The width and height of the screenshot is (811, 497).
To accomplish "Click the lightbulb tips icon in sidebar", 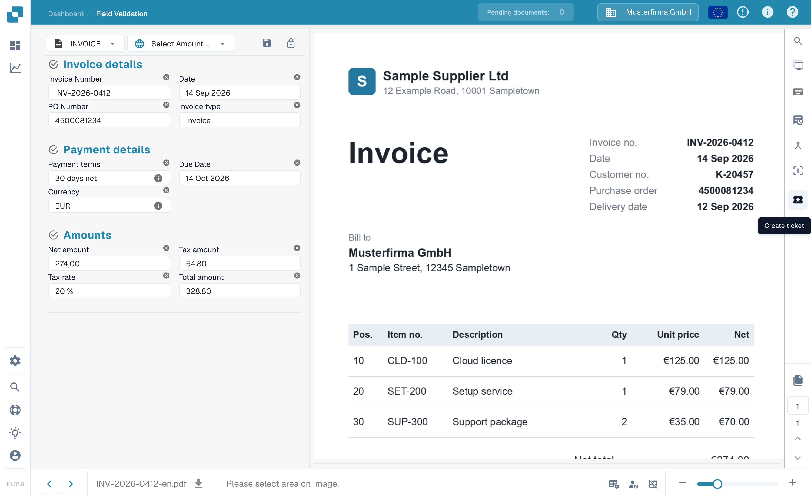I will point(15,432).
